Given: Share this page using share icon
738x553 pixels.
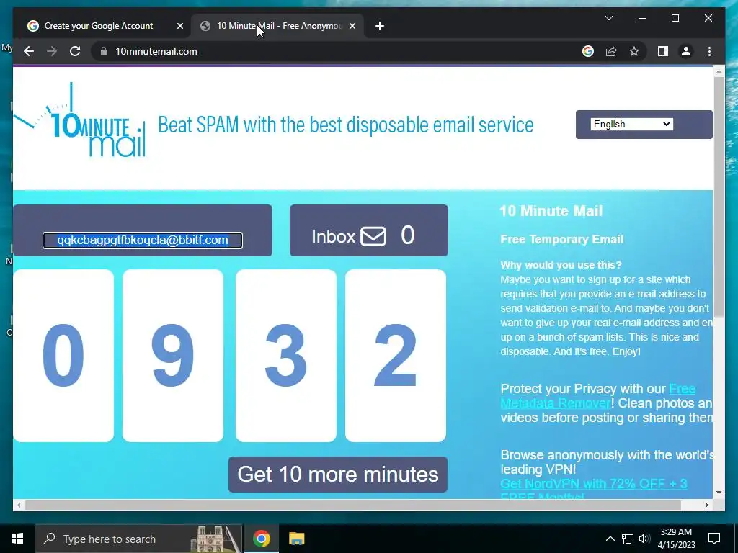Looking at the screenshot, I should [x=611, y=51].
